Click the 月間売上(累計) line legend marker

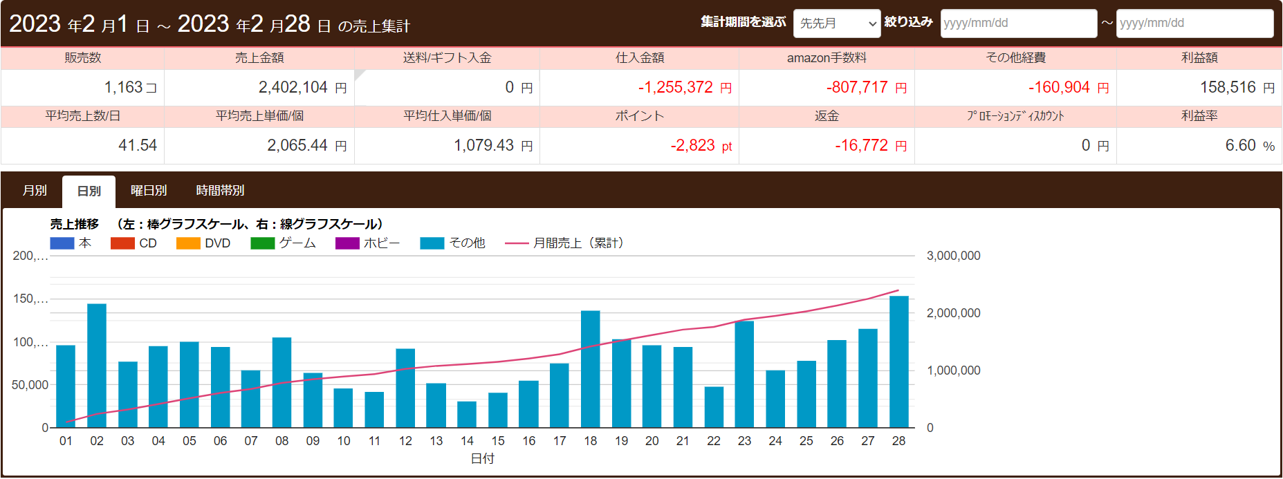point(517,243)
